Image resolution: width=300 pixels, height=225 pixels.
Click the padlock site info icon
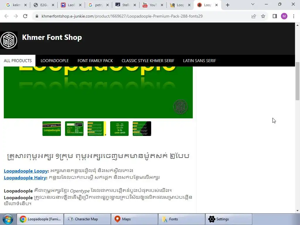pyautogui.click(x=37, y=16)
